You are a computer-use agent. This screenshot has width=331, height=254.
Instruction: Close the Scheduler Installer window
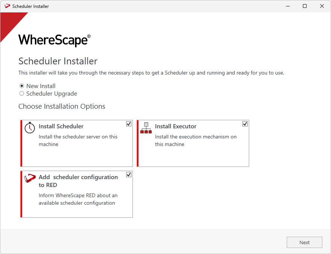[322, 6]
